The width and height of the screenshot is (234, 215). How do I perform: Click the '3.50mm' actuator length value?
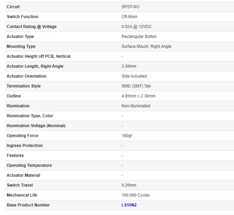click(129, 66)
